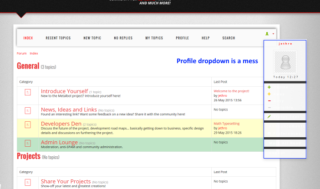Open 'Welcome to the project!' post link
The image size is (320, 189).
pos(231,91)
